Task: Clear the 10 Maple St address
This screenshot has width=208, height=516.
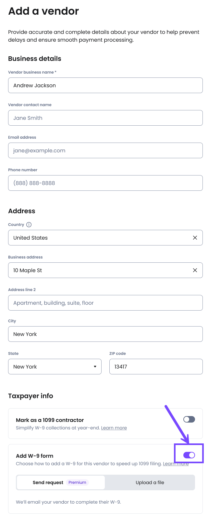Action: click(x=195, y=270)
